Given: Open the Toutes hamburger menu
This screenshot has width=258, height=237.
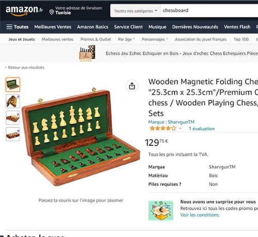Looking at the screenshot, I should 18,27.
